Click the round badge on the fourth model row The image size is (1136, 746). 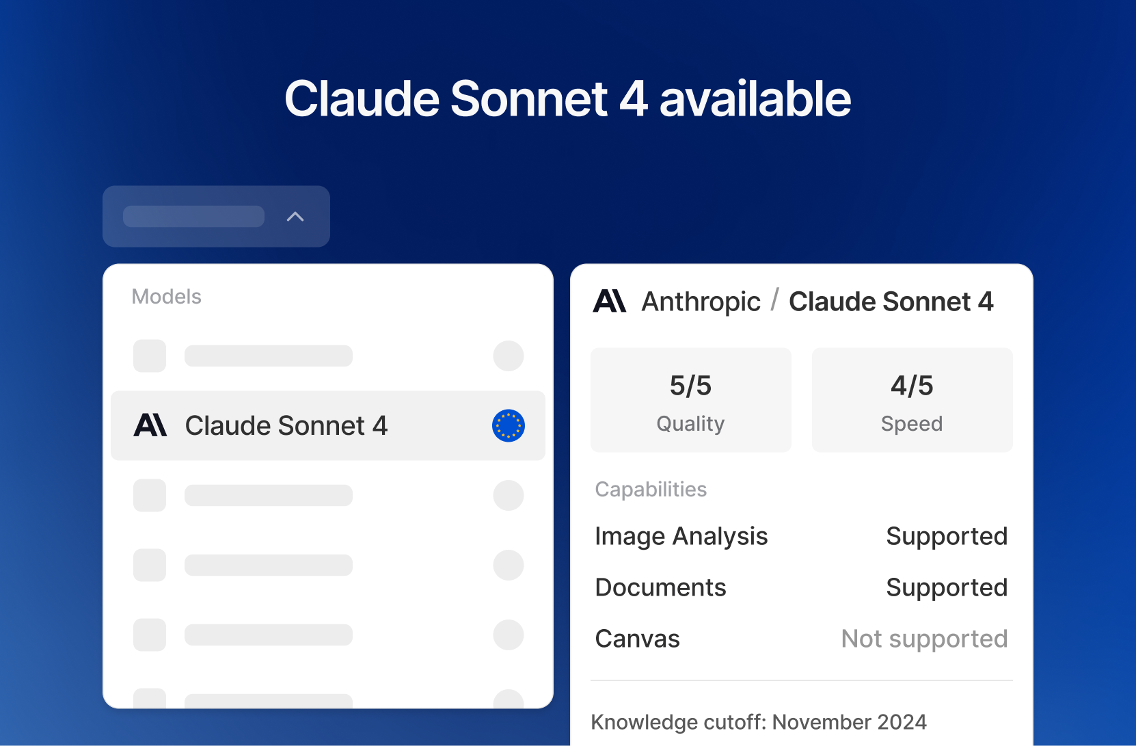tap(509, 565)
